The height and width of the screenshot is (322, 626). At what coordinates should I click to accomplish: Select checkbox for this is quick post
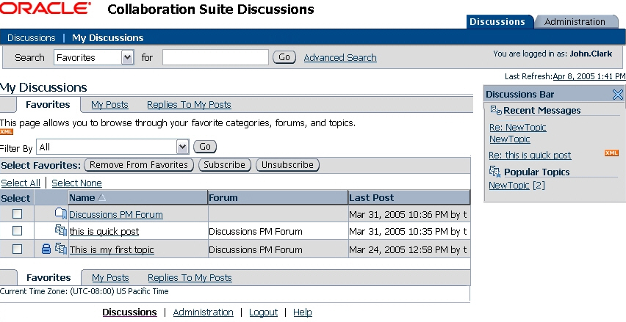point(18,231)
